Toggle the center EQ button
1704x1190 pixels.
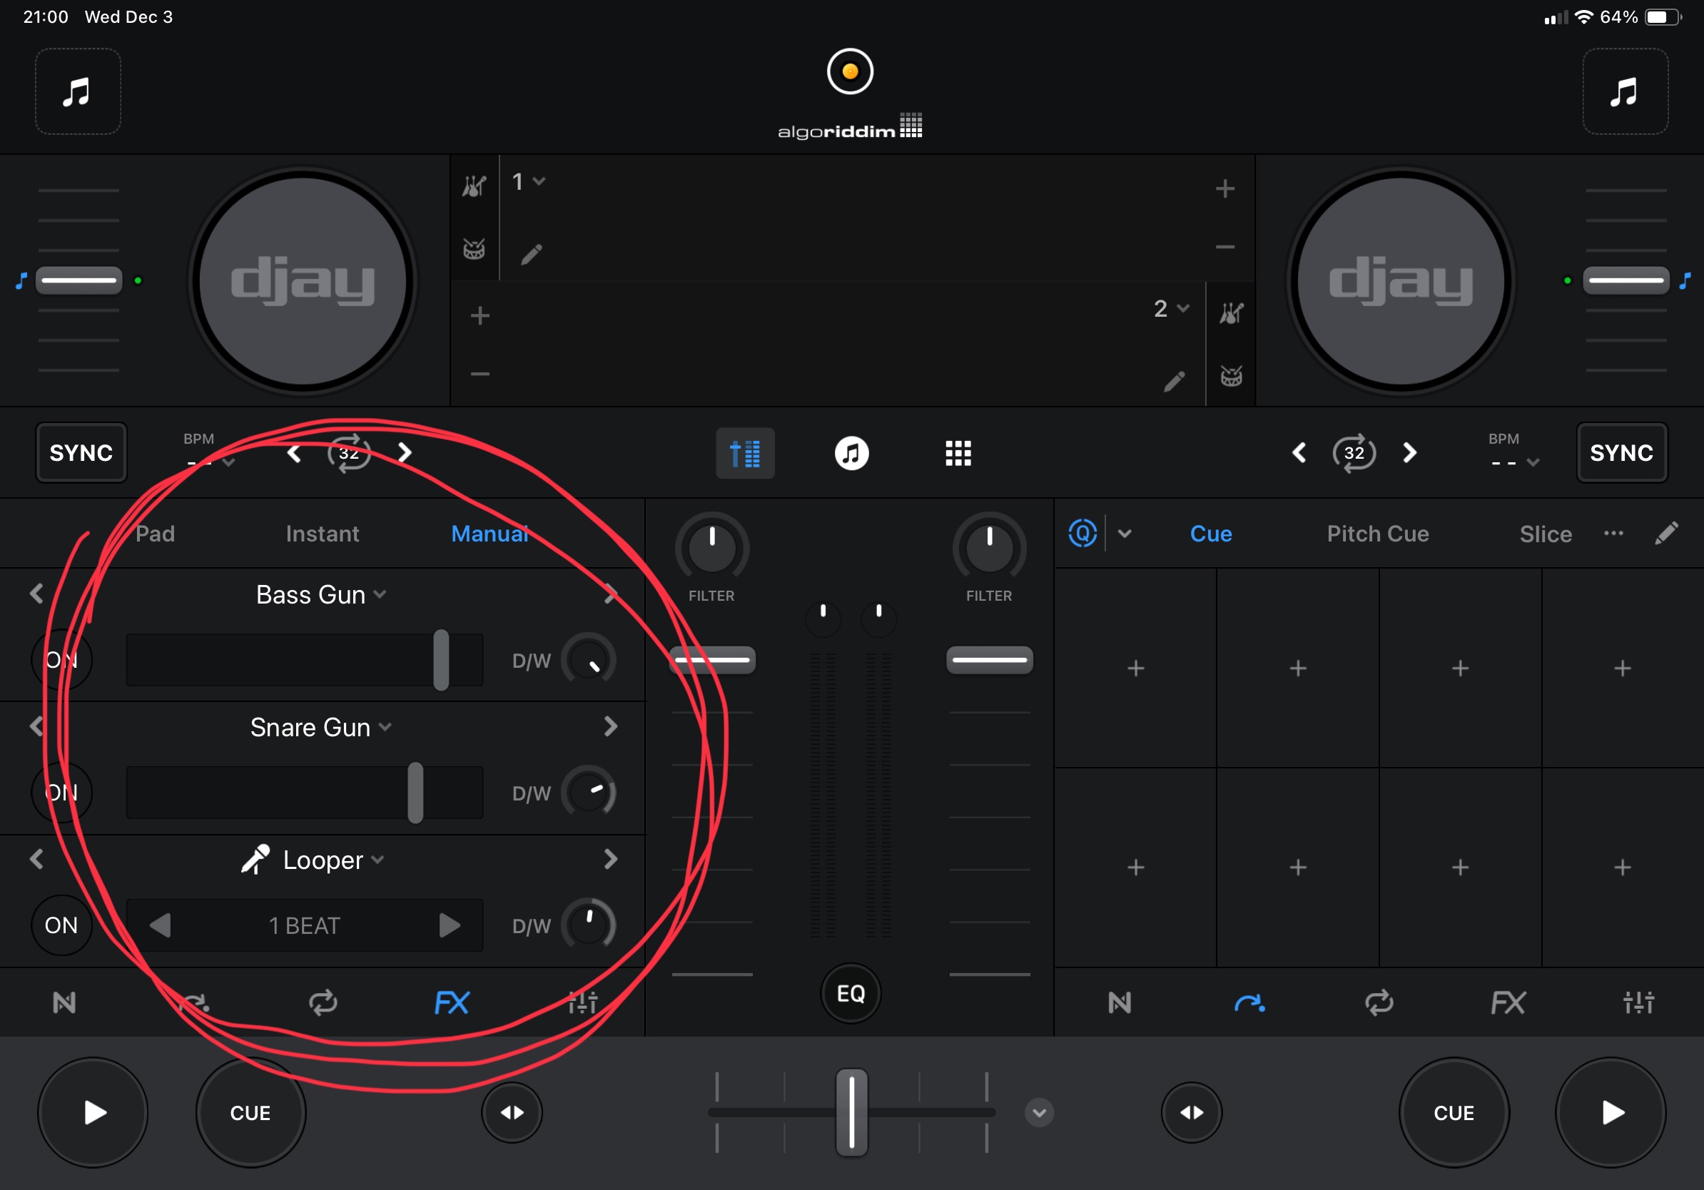(x=851, y=993)
